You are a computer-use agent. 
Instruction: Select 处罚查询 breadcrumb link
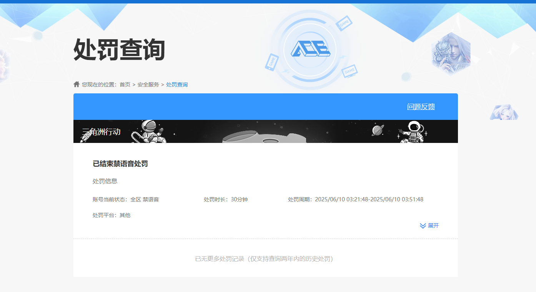pos(177,85)
